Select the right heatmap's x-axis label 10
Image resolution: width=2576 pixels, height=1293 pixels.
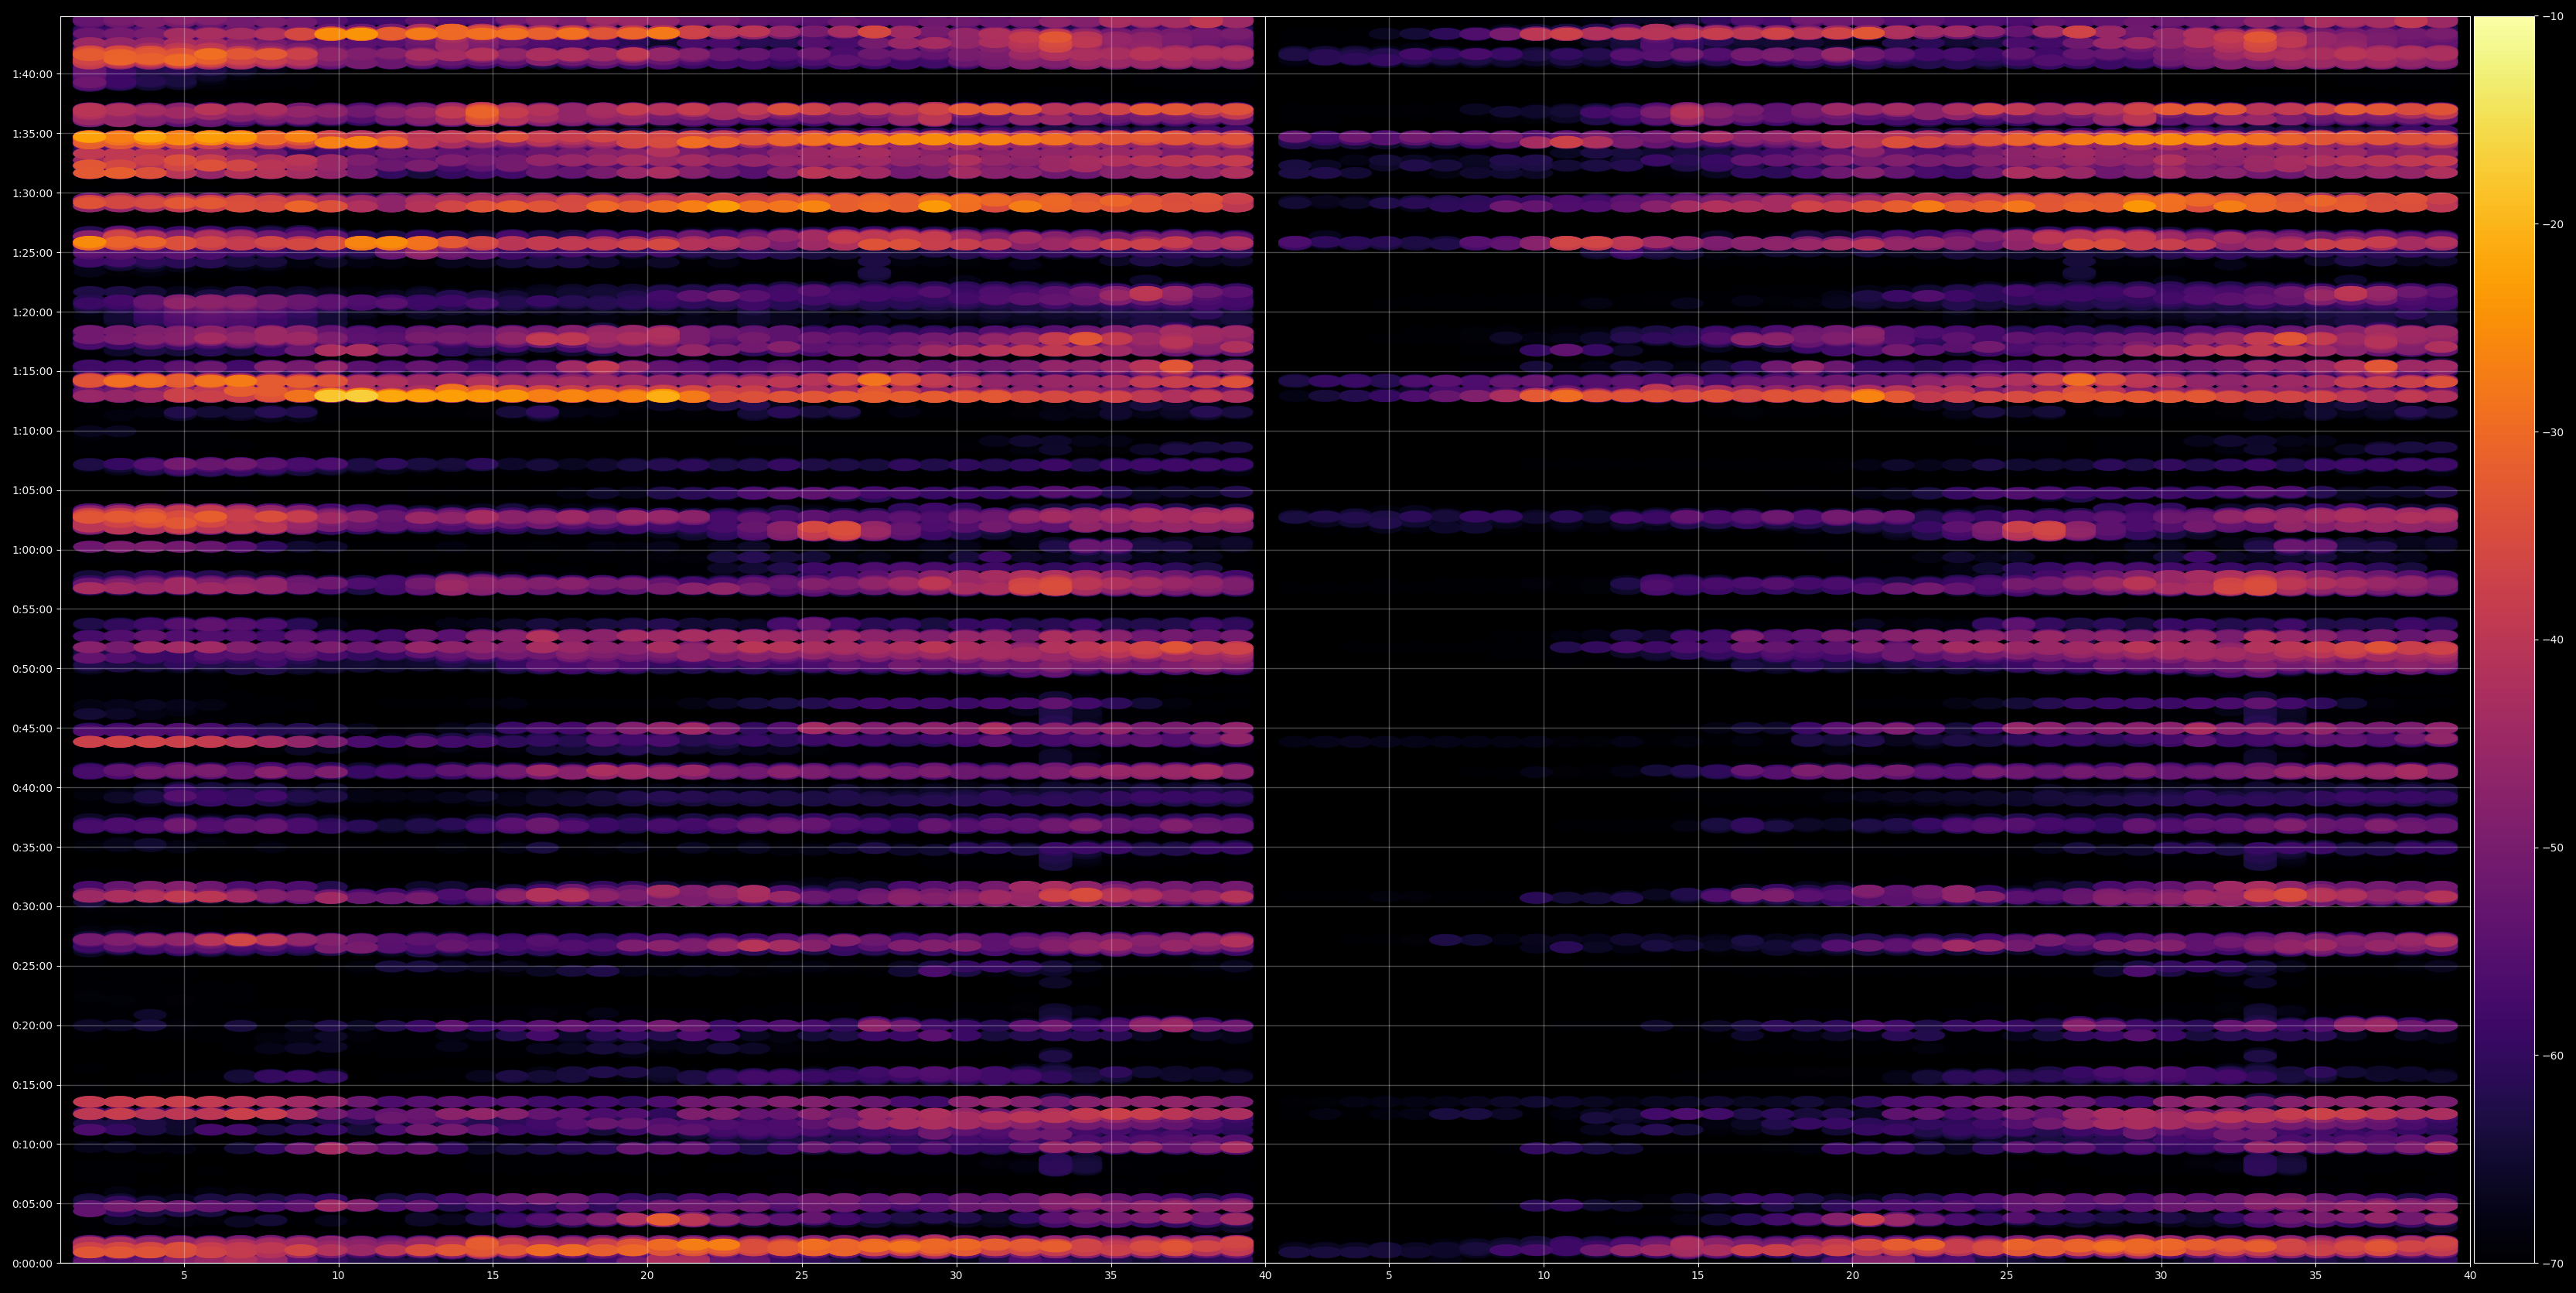tap(1543, 1276)
